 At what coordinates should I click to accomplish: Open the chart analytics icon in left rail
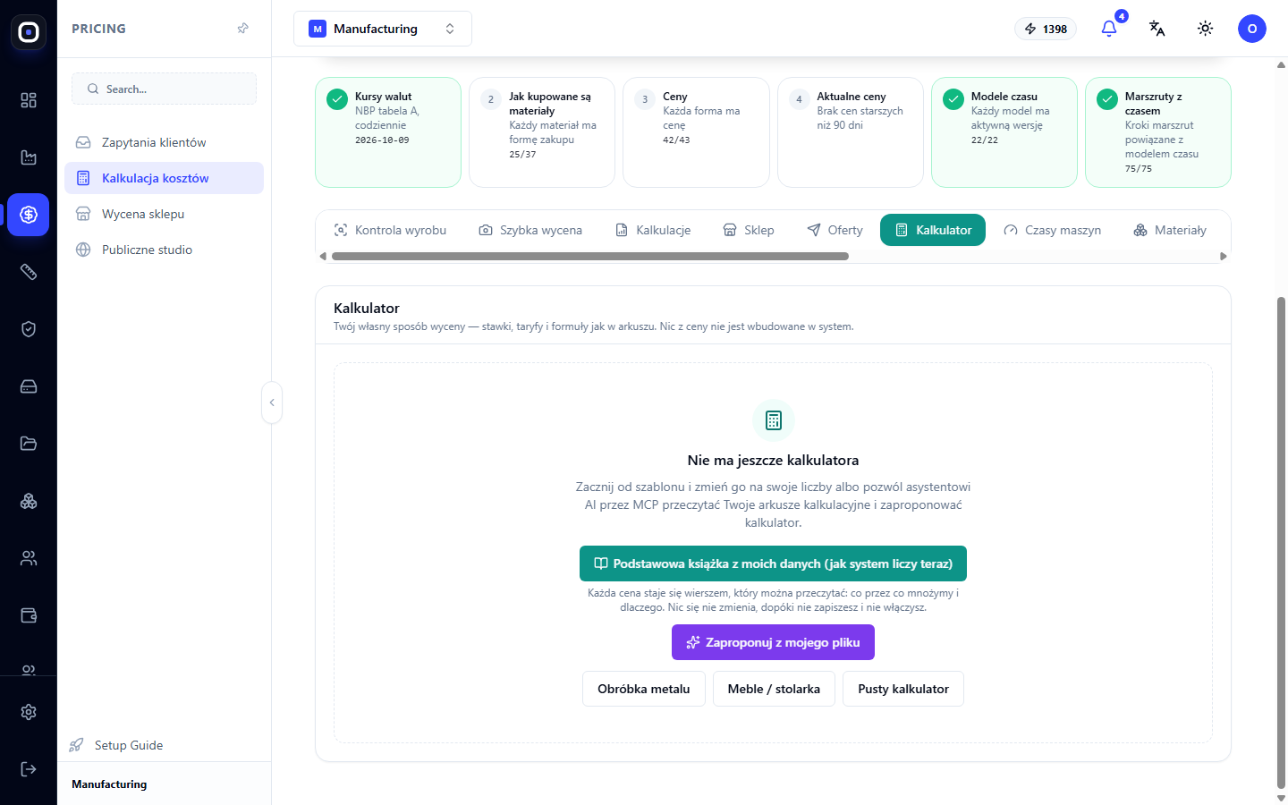(x=29, y=157)
